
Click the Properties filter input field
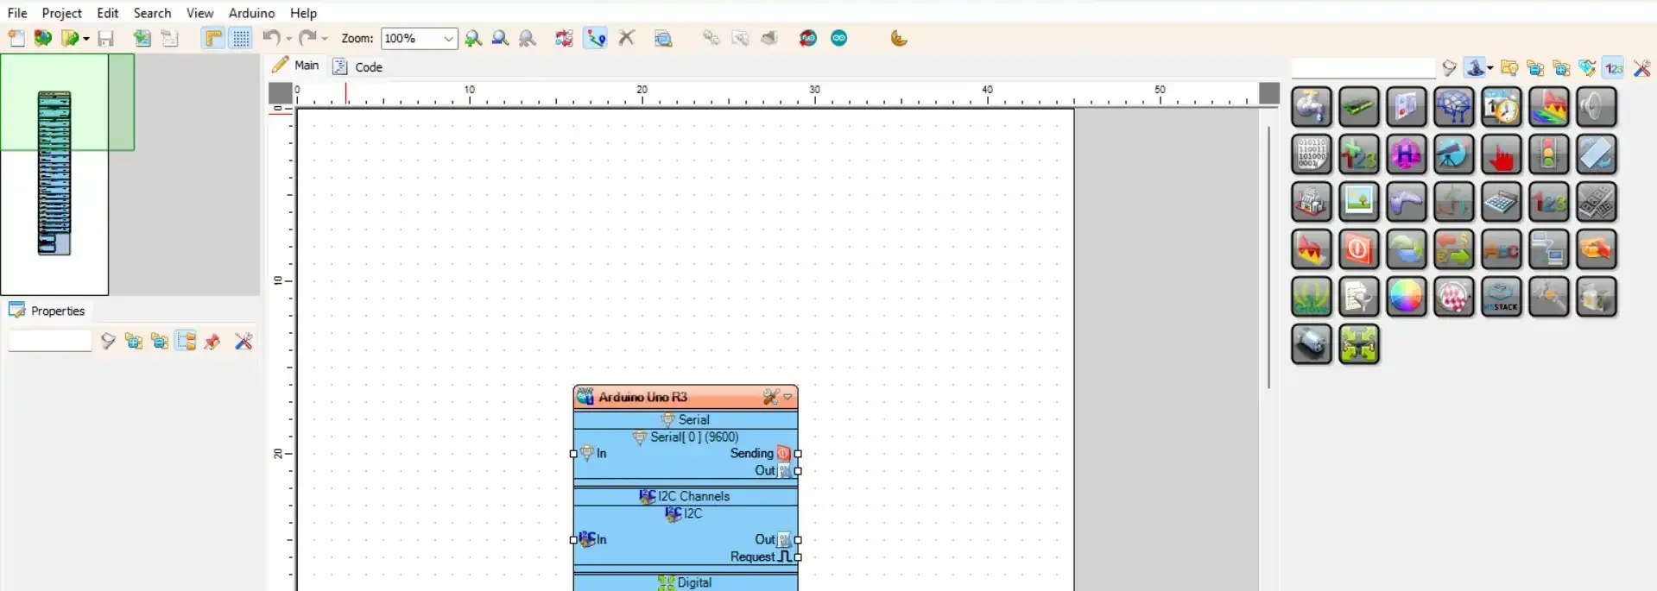50,341
